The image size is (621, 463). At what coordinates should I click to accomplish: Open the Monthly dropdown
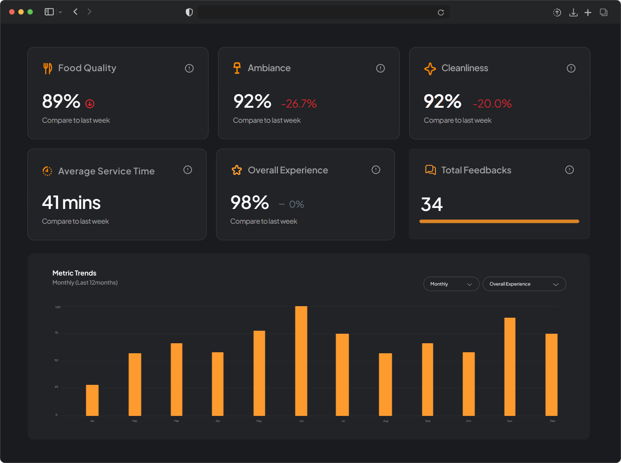coord(450,284)
